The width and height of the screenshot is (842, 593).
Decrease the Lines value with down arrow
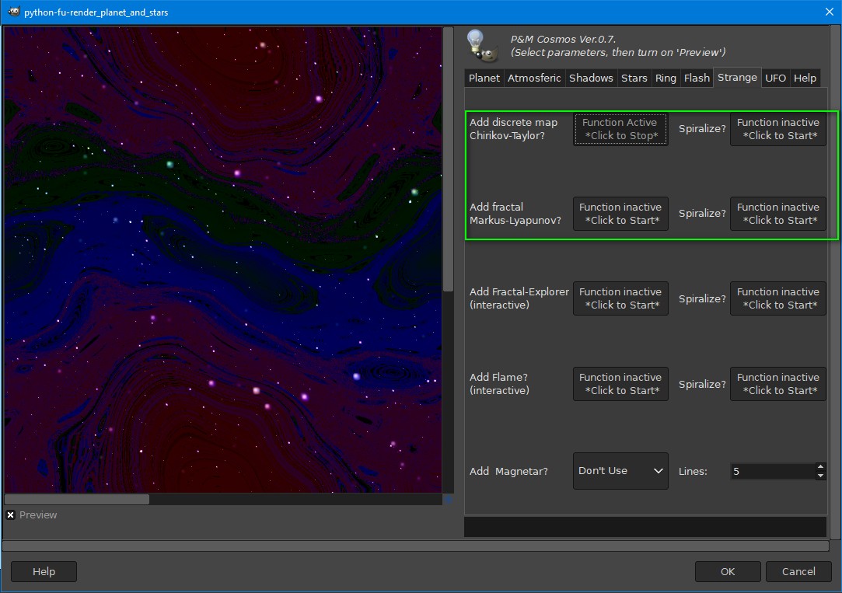[x=820, y=476]
